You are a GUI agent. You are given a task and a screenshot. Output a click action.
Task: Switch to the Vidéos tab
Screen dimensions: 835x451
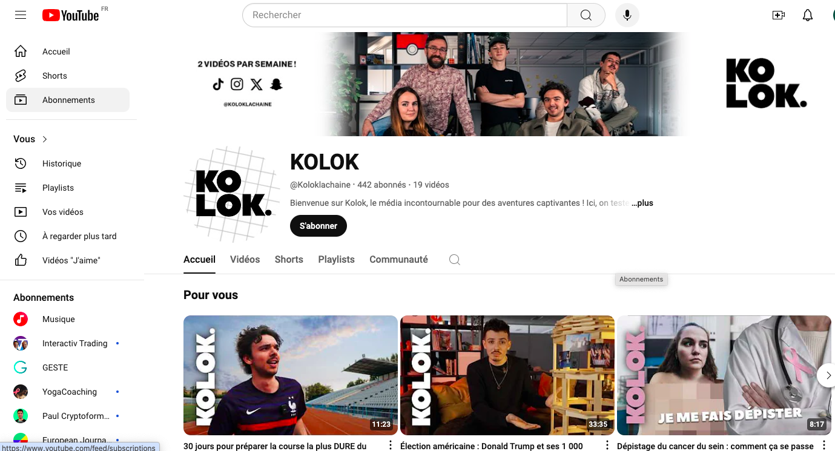pyautogui.click(x=245, y=259)
